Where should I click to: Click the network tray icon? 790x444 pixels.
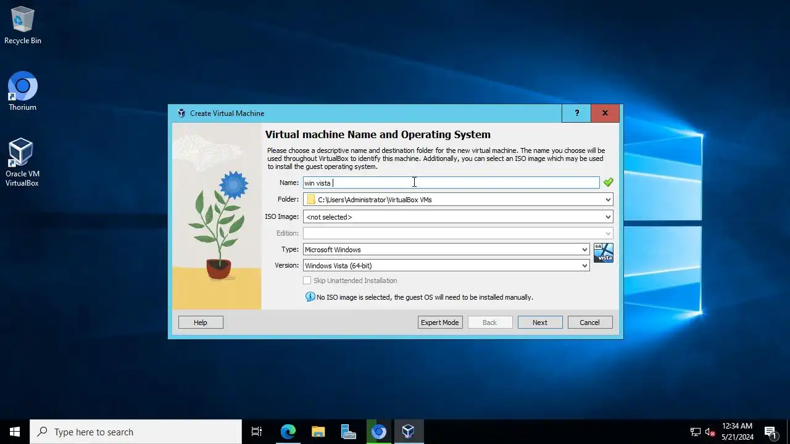[695, 432]
